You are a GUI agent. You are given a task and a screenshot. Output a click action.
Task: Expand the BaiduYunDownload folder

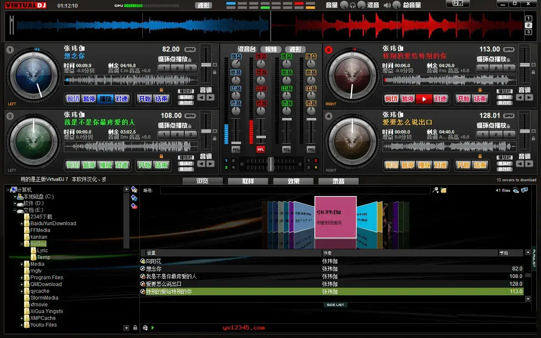pyautogui.click(x=22, y=224)
